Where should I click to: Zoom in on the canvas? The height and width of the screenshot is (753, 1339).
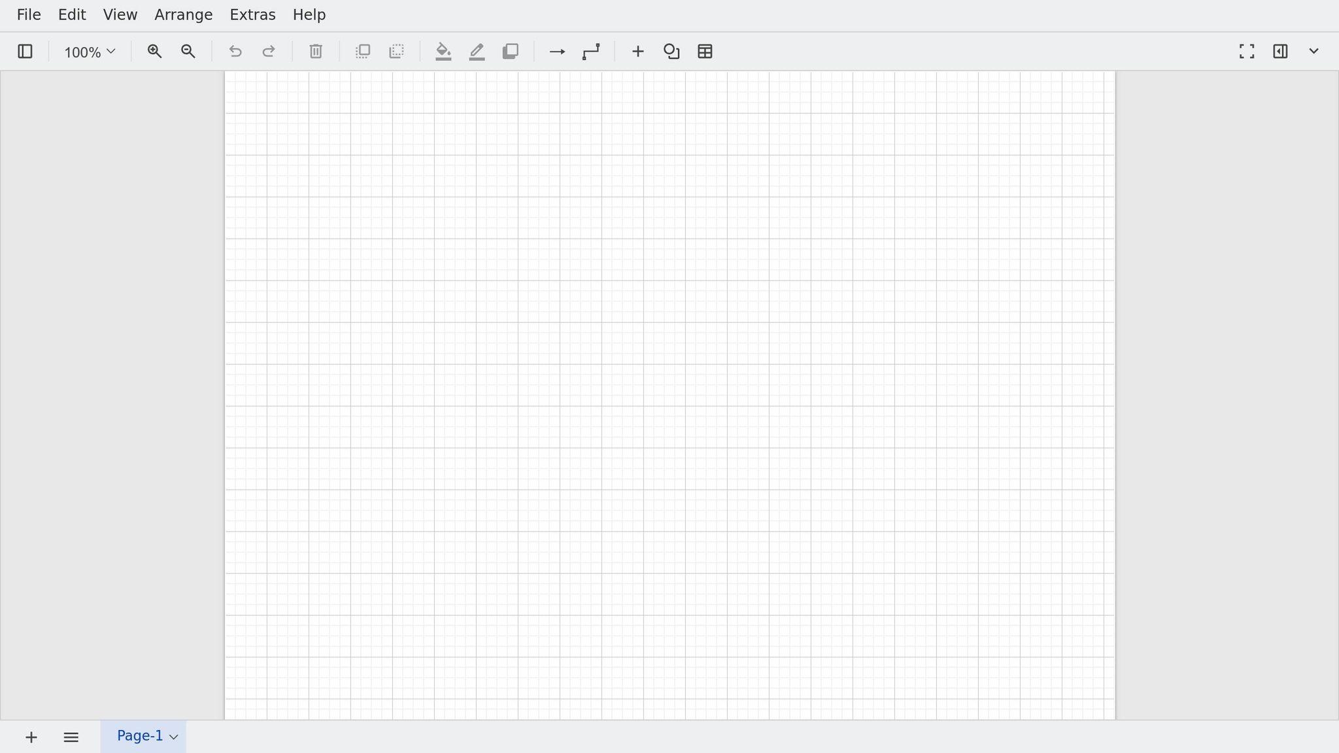pos(154,51)
